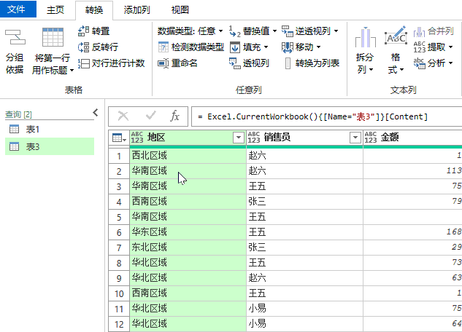The height and width of the screenshot is (332, 462).
Task: Click the 分析 button
Action: click(433, 63)
